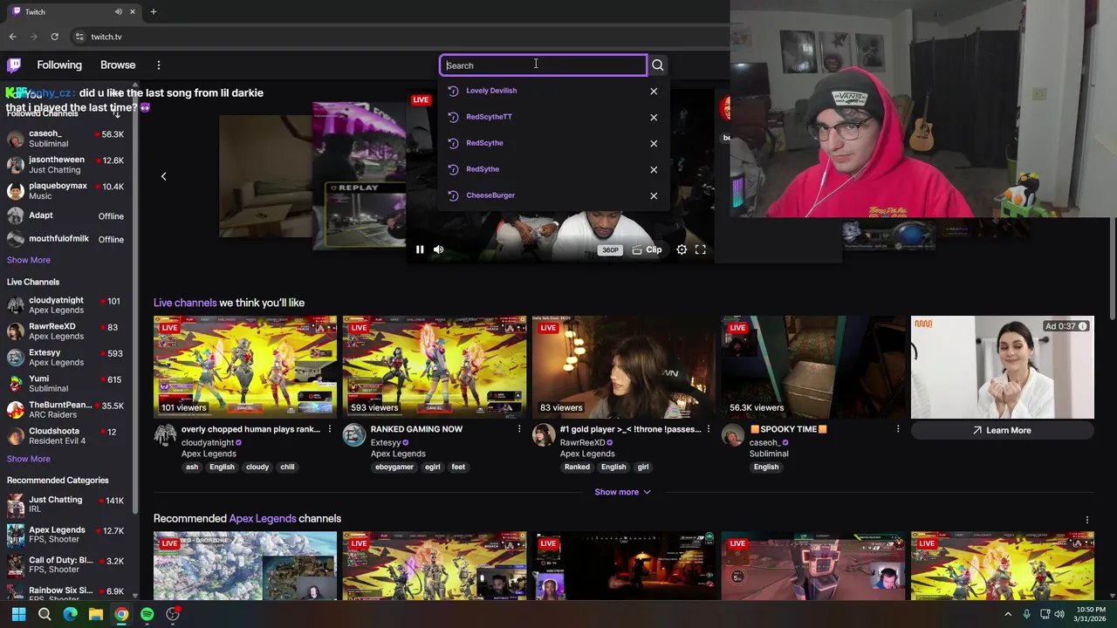This screenshot has width=1117, height=628.
Task: Expand 'Show more' under recommended live channels
Action: tap(622, 492)
